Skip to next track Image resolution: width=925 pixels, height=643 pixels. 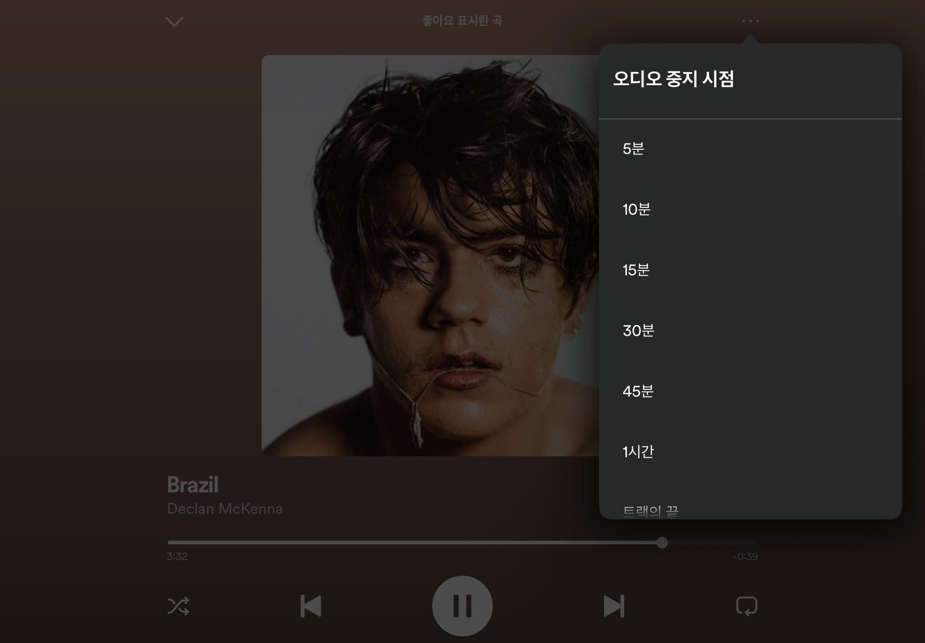614,606
